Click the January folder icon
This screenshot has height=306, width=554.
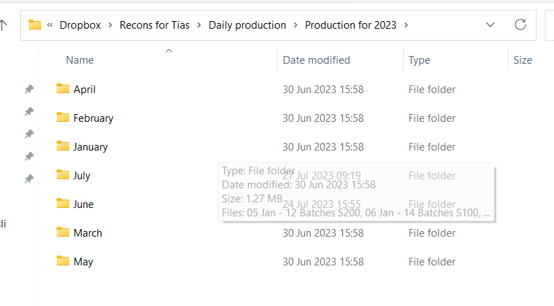(x=63, y=146)
